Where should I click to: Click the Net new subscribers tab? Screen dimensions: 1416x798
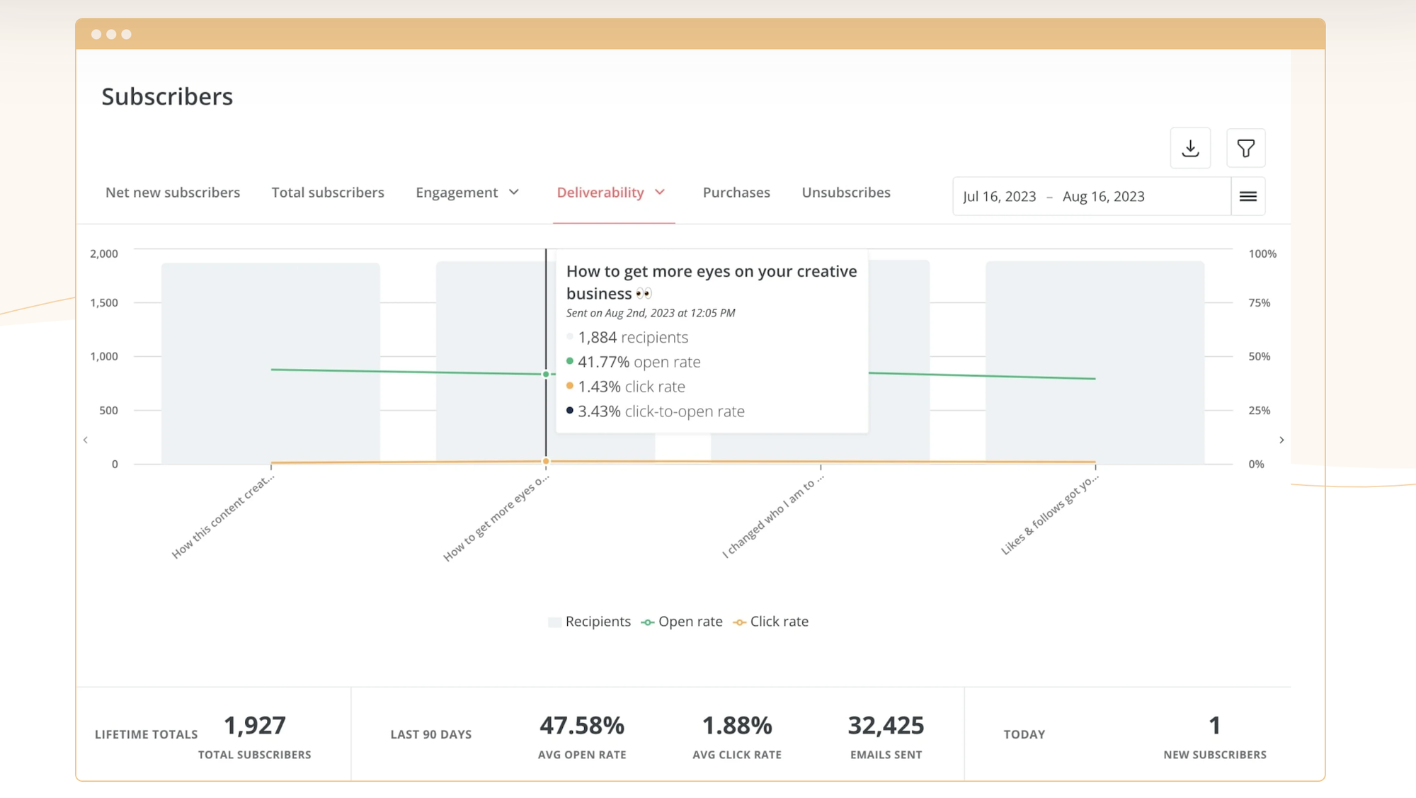173,192
